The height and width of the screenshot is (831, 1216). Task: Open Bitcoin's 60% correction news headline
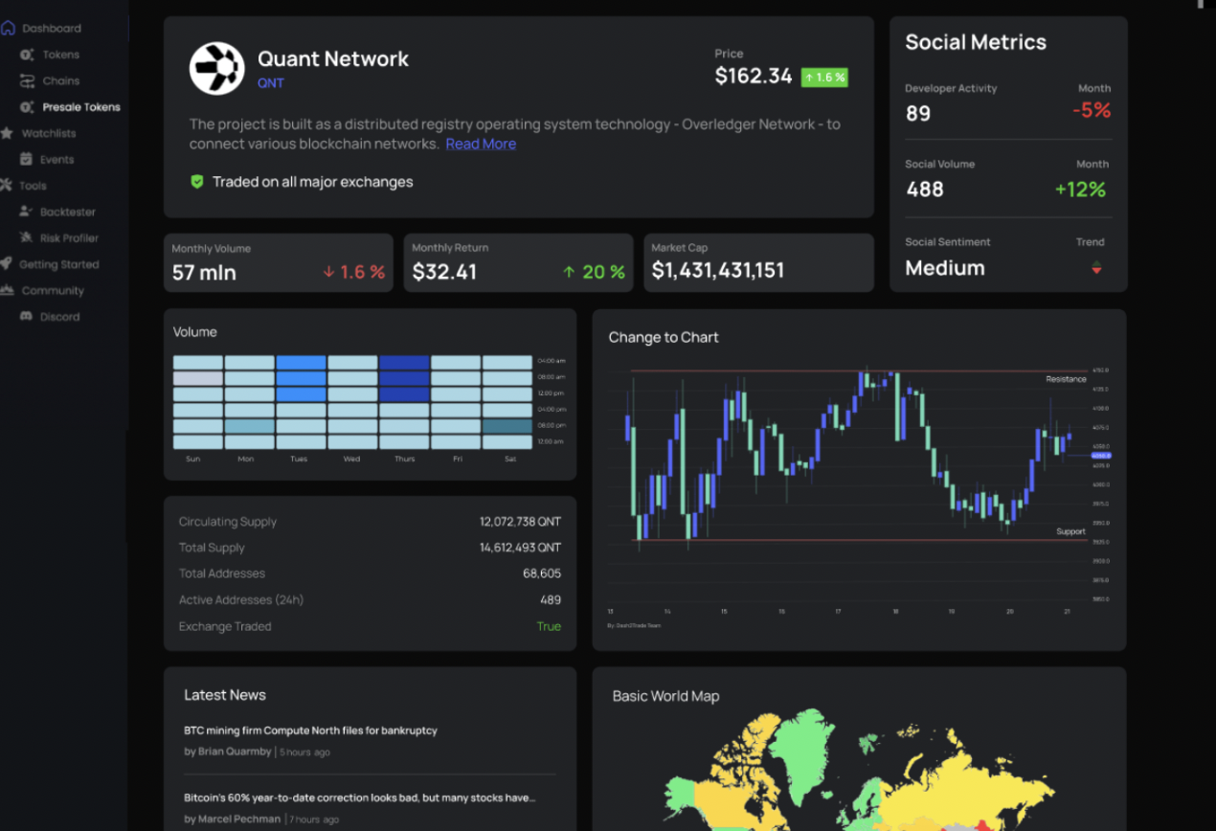359,797
